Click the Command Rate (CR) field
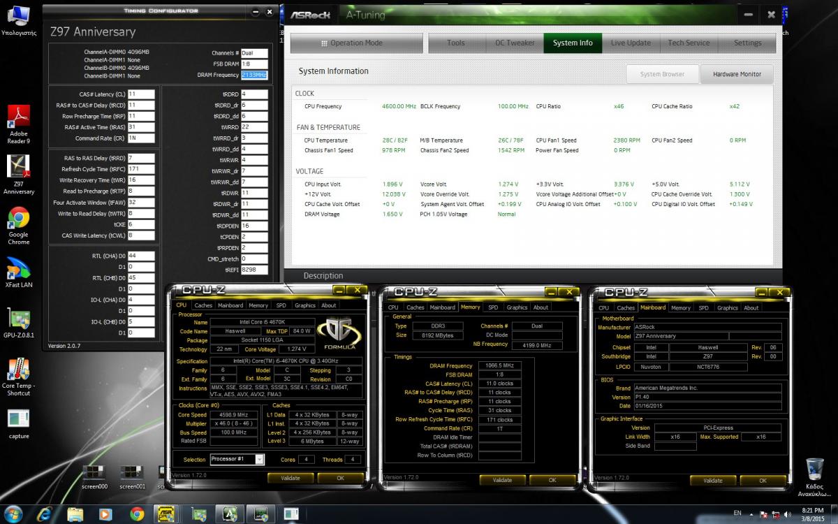Screen dimensions: 838x524 click(x=141, y=138)
